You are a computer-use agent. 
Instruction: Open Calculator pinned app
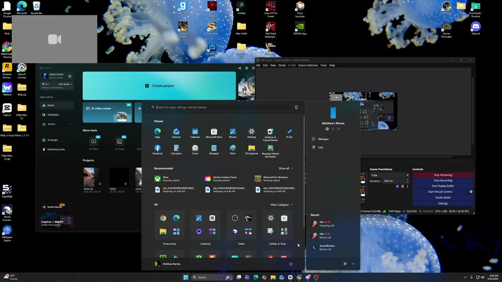(x=176, y=150)
